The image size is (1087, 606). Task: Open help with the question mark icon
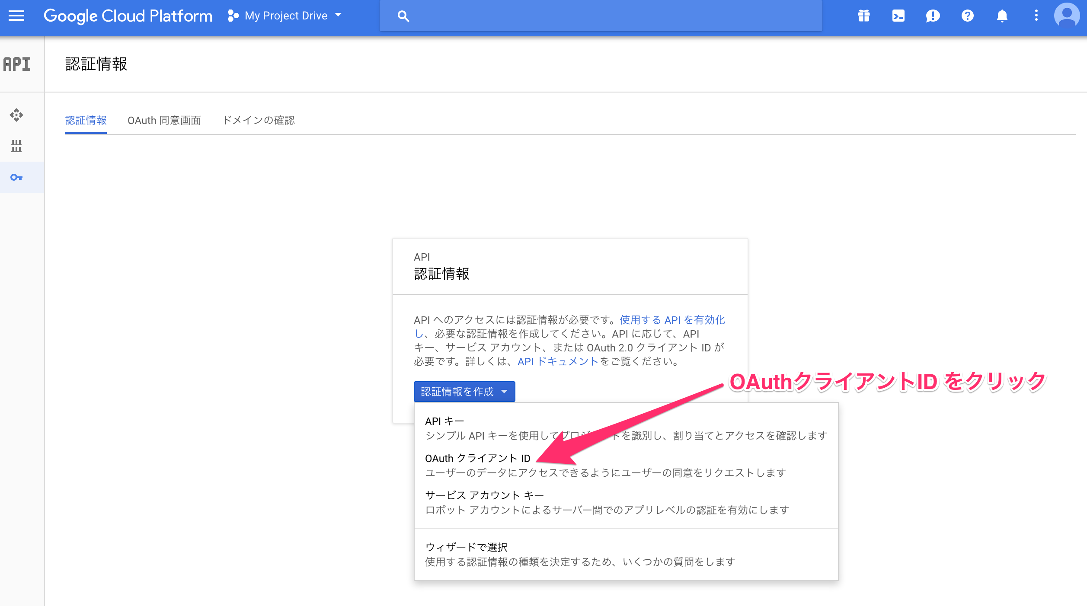click(x=968, y=16)
